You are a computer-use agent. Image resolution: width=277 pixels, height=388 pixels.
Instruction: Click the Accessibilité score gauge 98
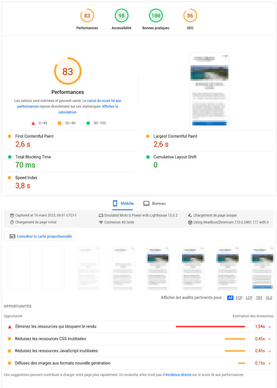point(121,16)
